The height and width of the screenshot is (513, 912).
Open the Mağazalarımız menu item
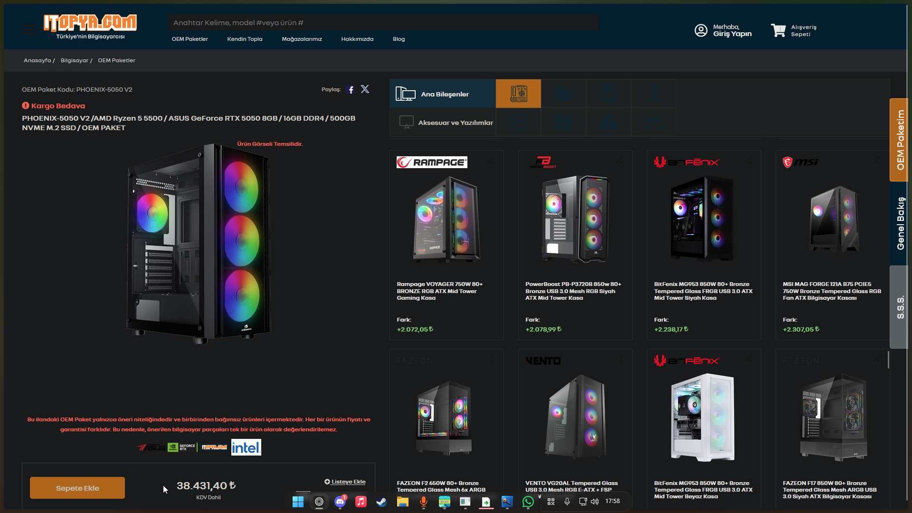tap(302, 39)
